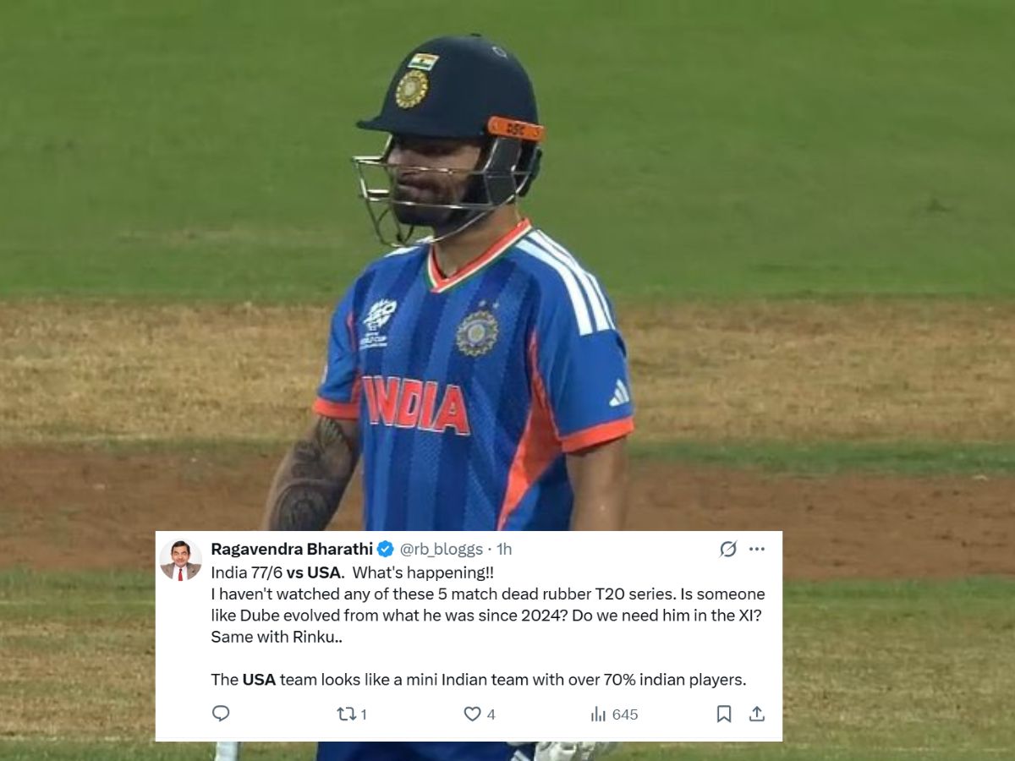This screenshot has width=1015, height=761.
Task: Click the reply speech bubble icon
Action: click(221, 714)
